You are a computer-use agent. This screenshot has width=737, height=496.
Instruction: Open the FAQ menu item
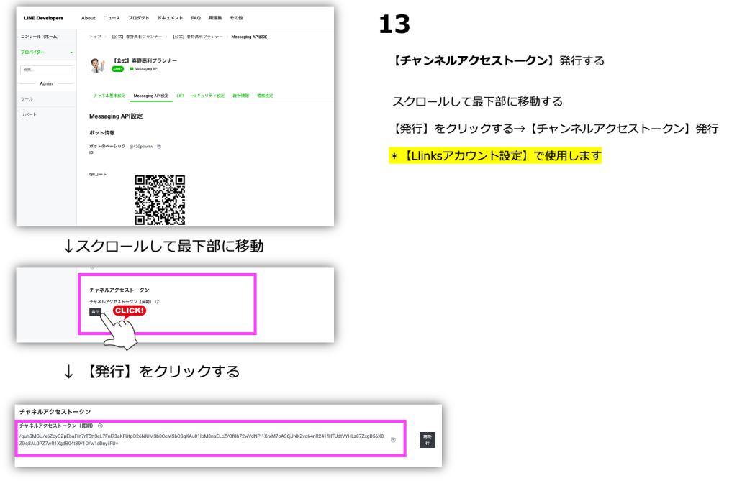tap(196, 18)
